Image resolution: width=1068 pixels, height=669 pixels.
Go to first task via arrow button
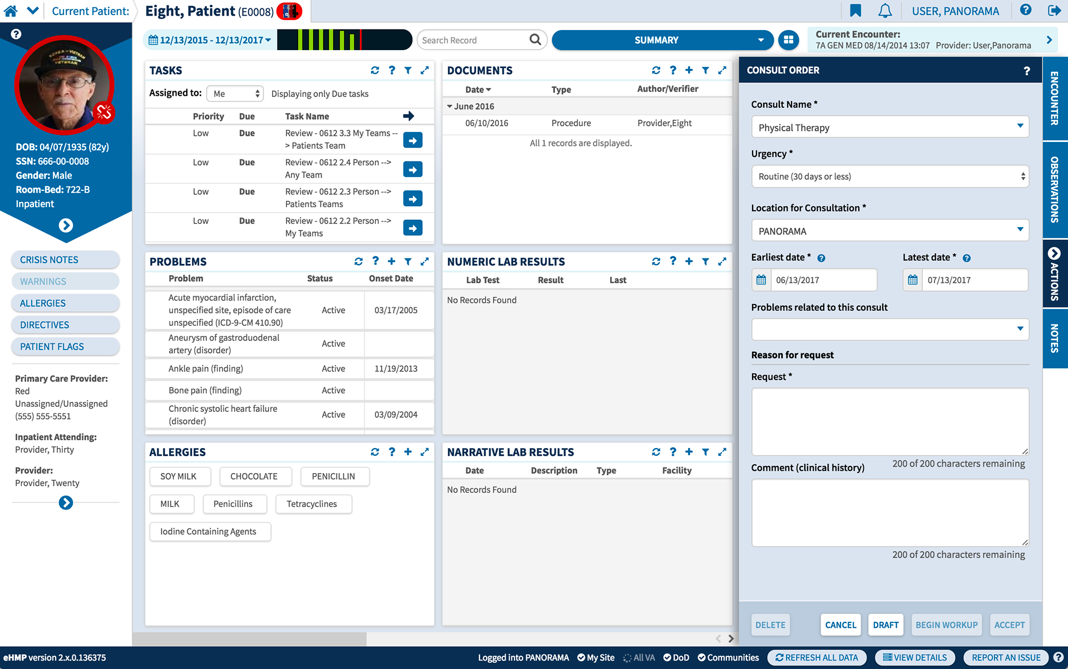[412, 140]
